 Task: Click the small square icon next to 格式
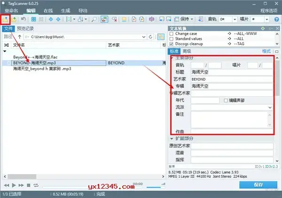point(277,51)
